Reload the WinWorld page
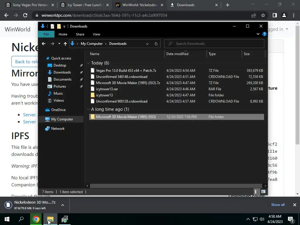300x225 pixels. [x=25, y=15]
